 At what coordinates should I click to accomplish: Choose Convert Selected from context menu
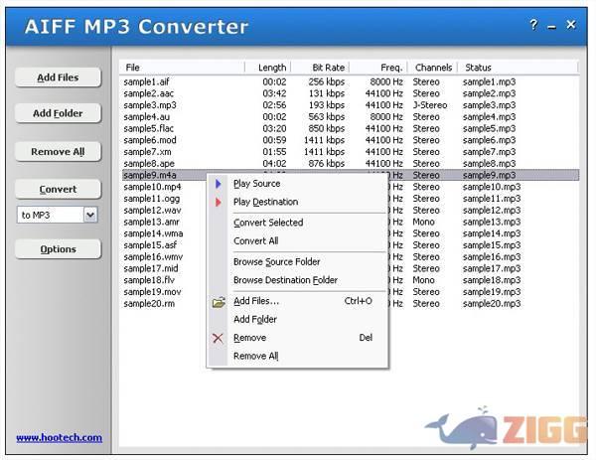click(268, 223)
